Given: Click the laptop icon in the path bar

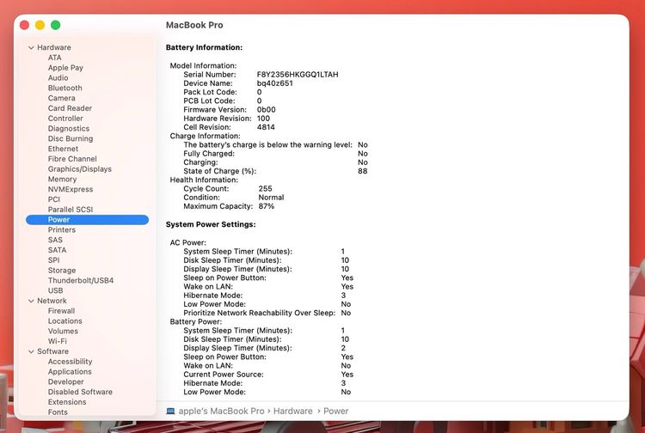Looking at the screenshot, I should click(x=171, y=412).
